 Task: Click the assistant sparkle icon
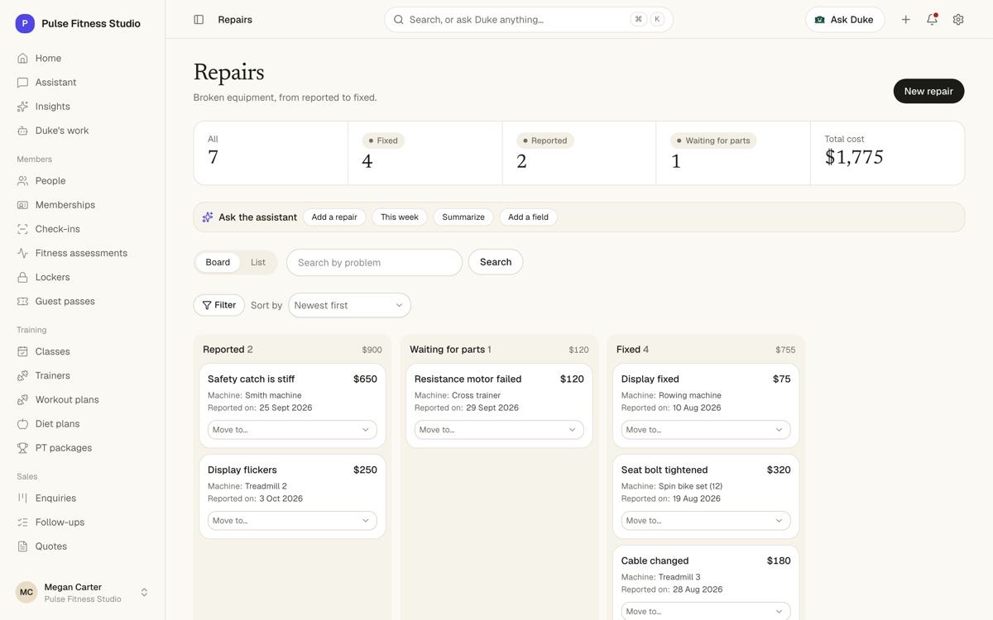pyautogui.click(x=208, y=217)
